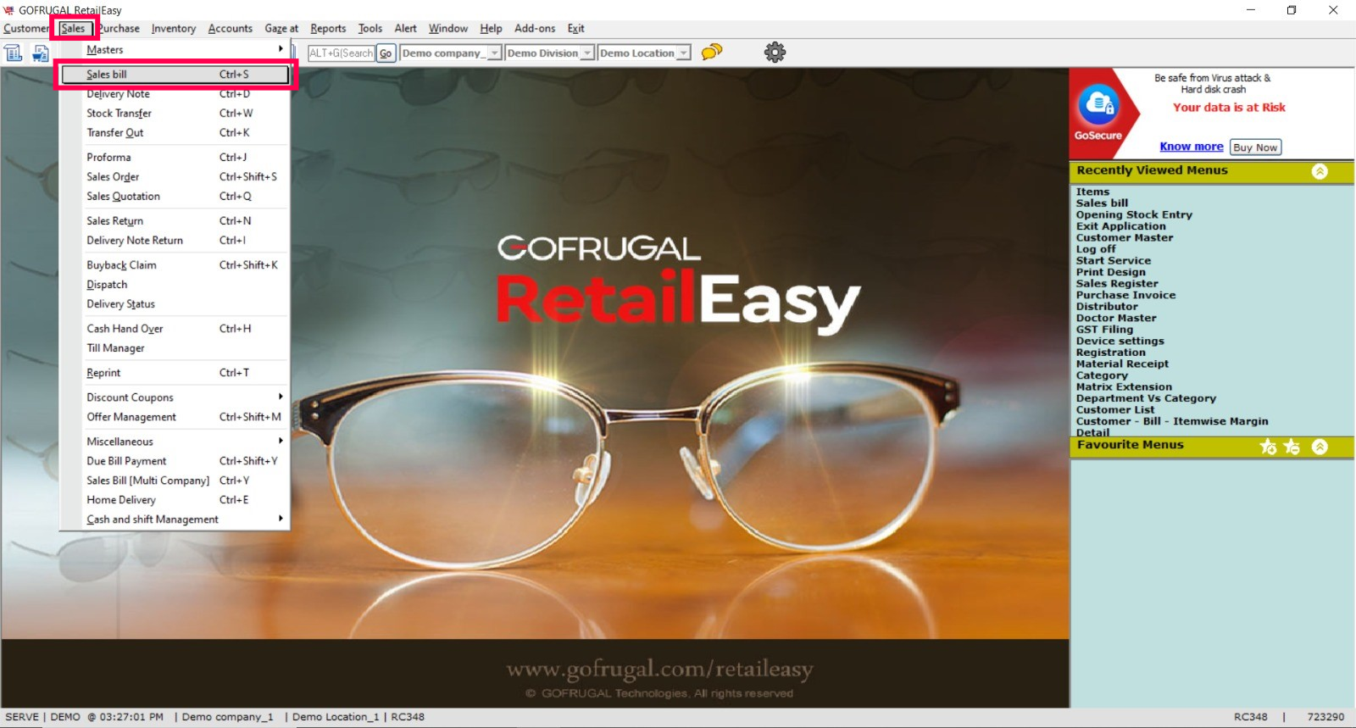The width and height of the screenshot is (1356, 728).
Task: Expand the Masters submenu arrow
Action: coord(281,49)
